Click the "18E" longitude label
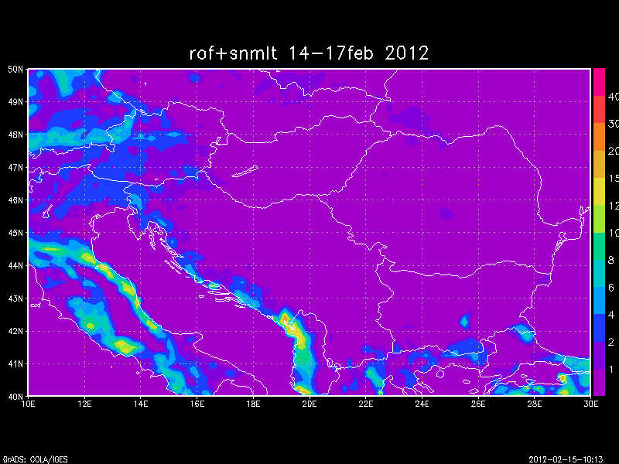Image resolution: width=619 pixels, height=464 pixels. point(253,404)
